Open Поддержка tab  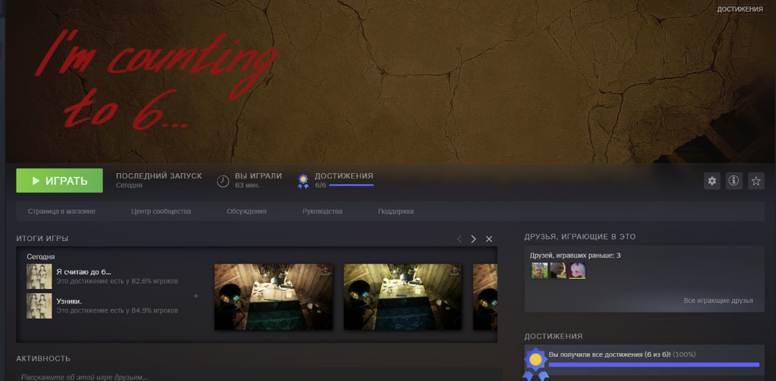tap(396, 211)
